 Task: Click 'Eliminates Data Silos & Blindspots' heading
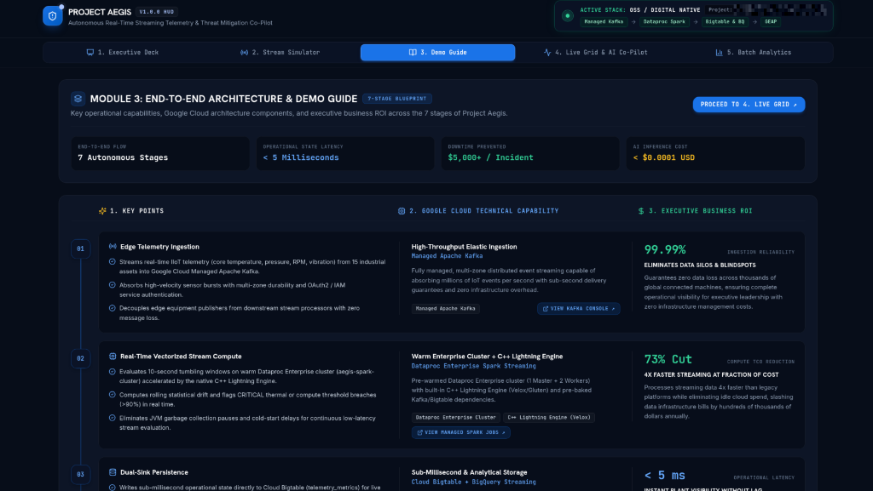(700, 265)
